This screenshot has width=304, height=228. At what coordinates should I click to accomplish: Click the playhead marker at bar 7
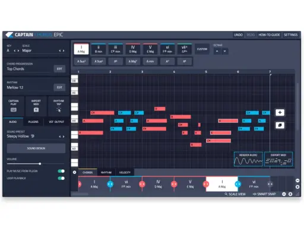[270, 74]
